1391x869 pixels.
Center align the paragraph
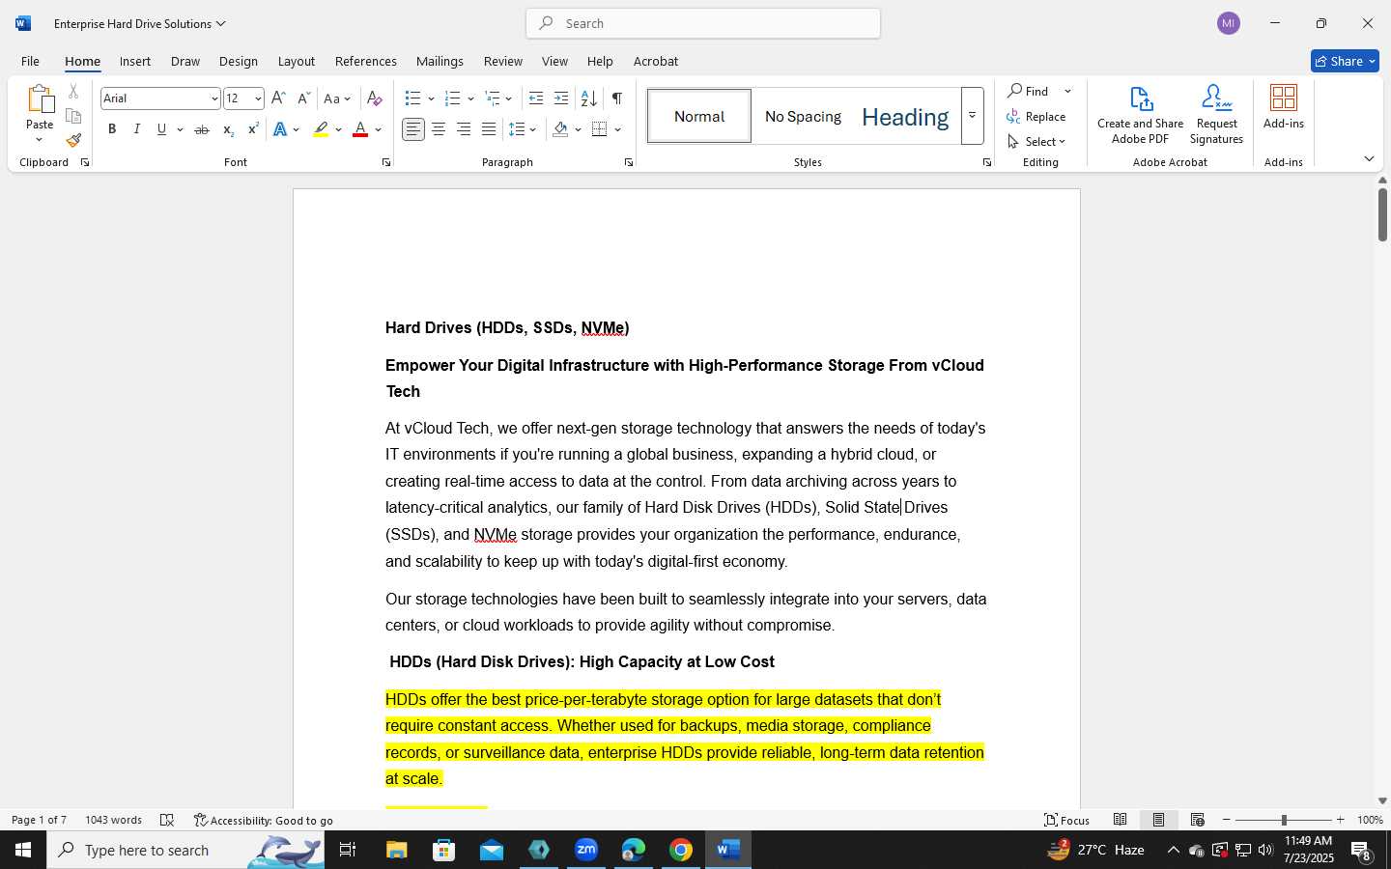(x=439, y=129)
